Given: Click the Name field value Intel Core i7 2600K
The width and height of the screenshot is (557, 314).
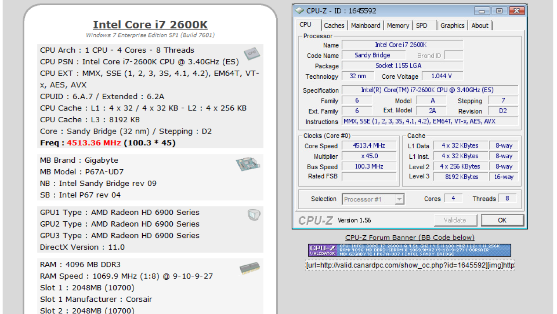Looking at the screenshot, I should click(x=403, y=45).
